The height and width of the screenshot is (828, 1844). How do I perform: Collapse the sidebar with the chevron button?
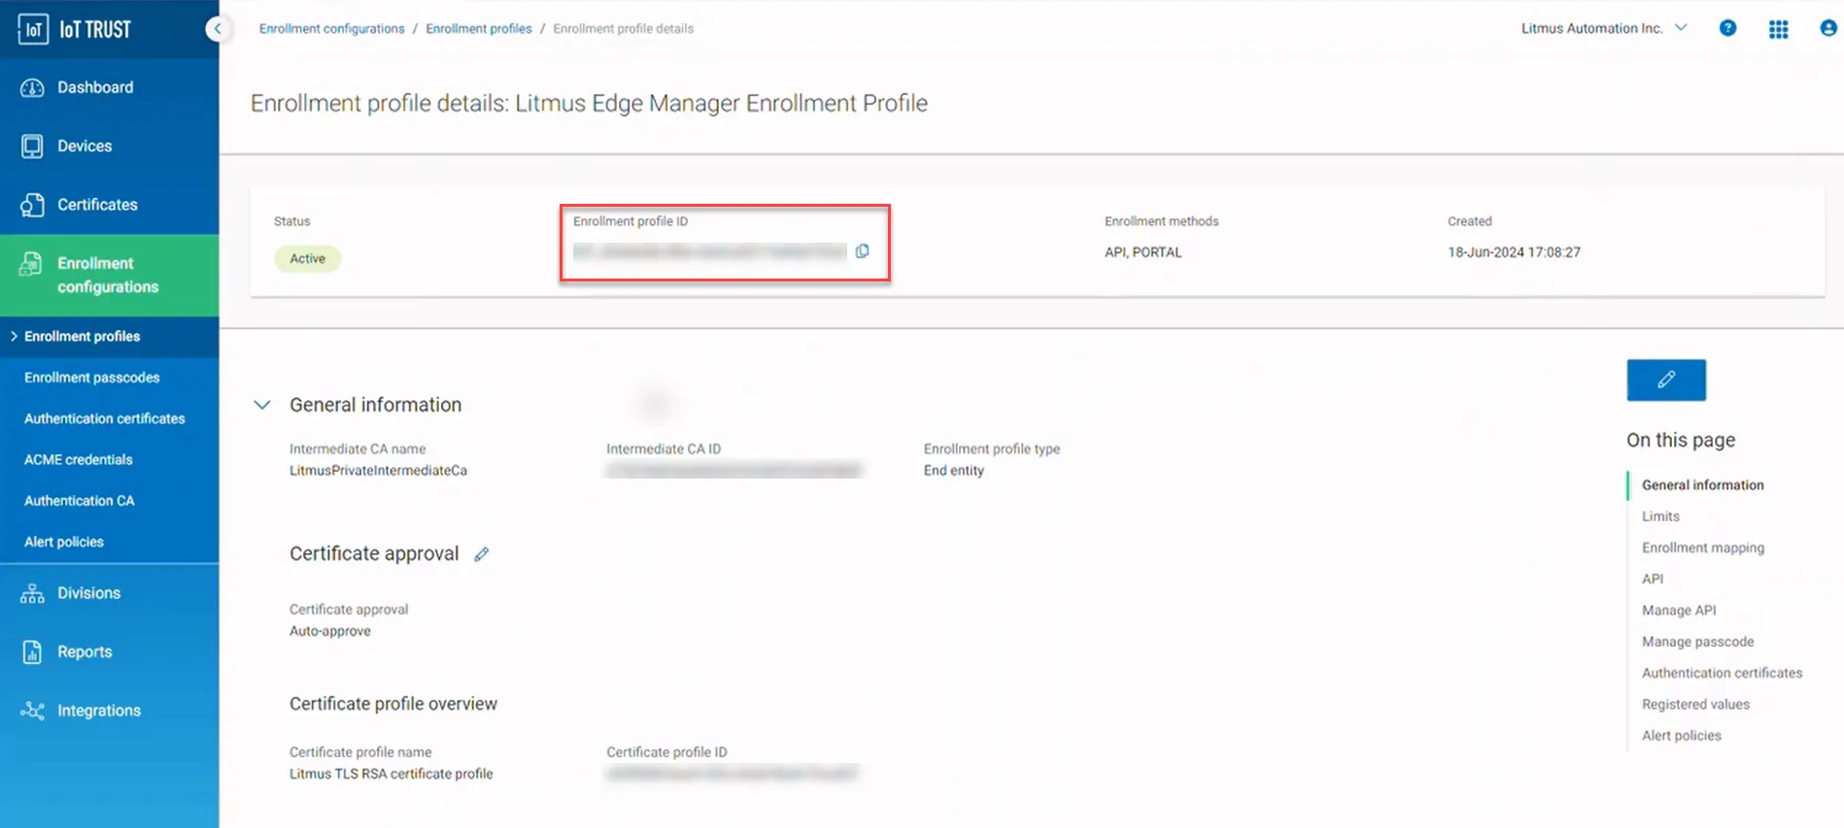click(x=218, y=29)
